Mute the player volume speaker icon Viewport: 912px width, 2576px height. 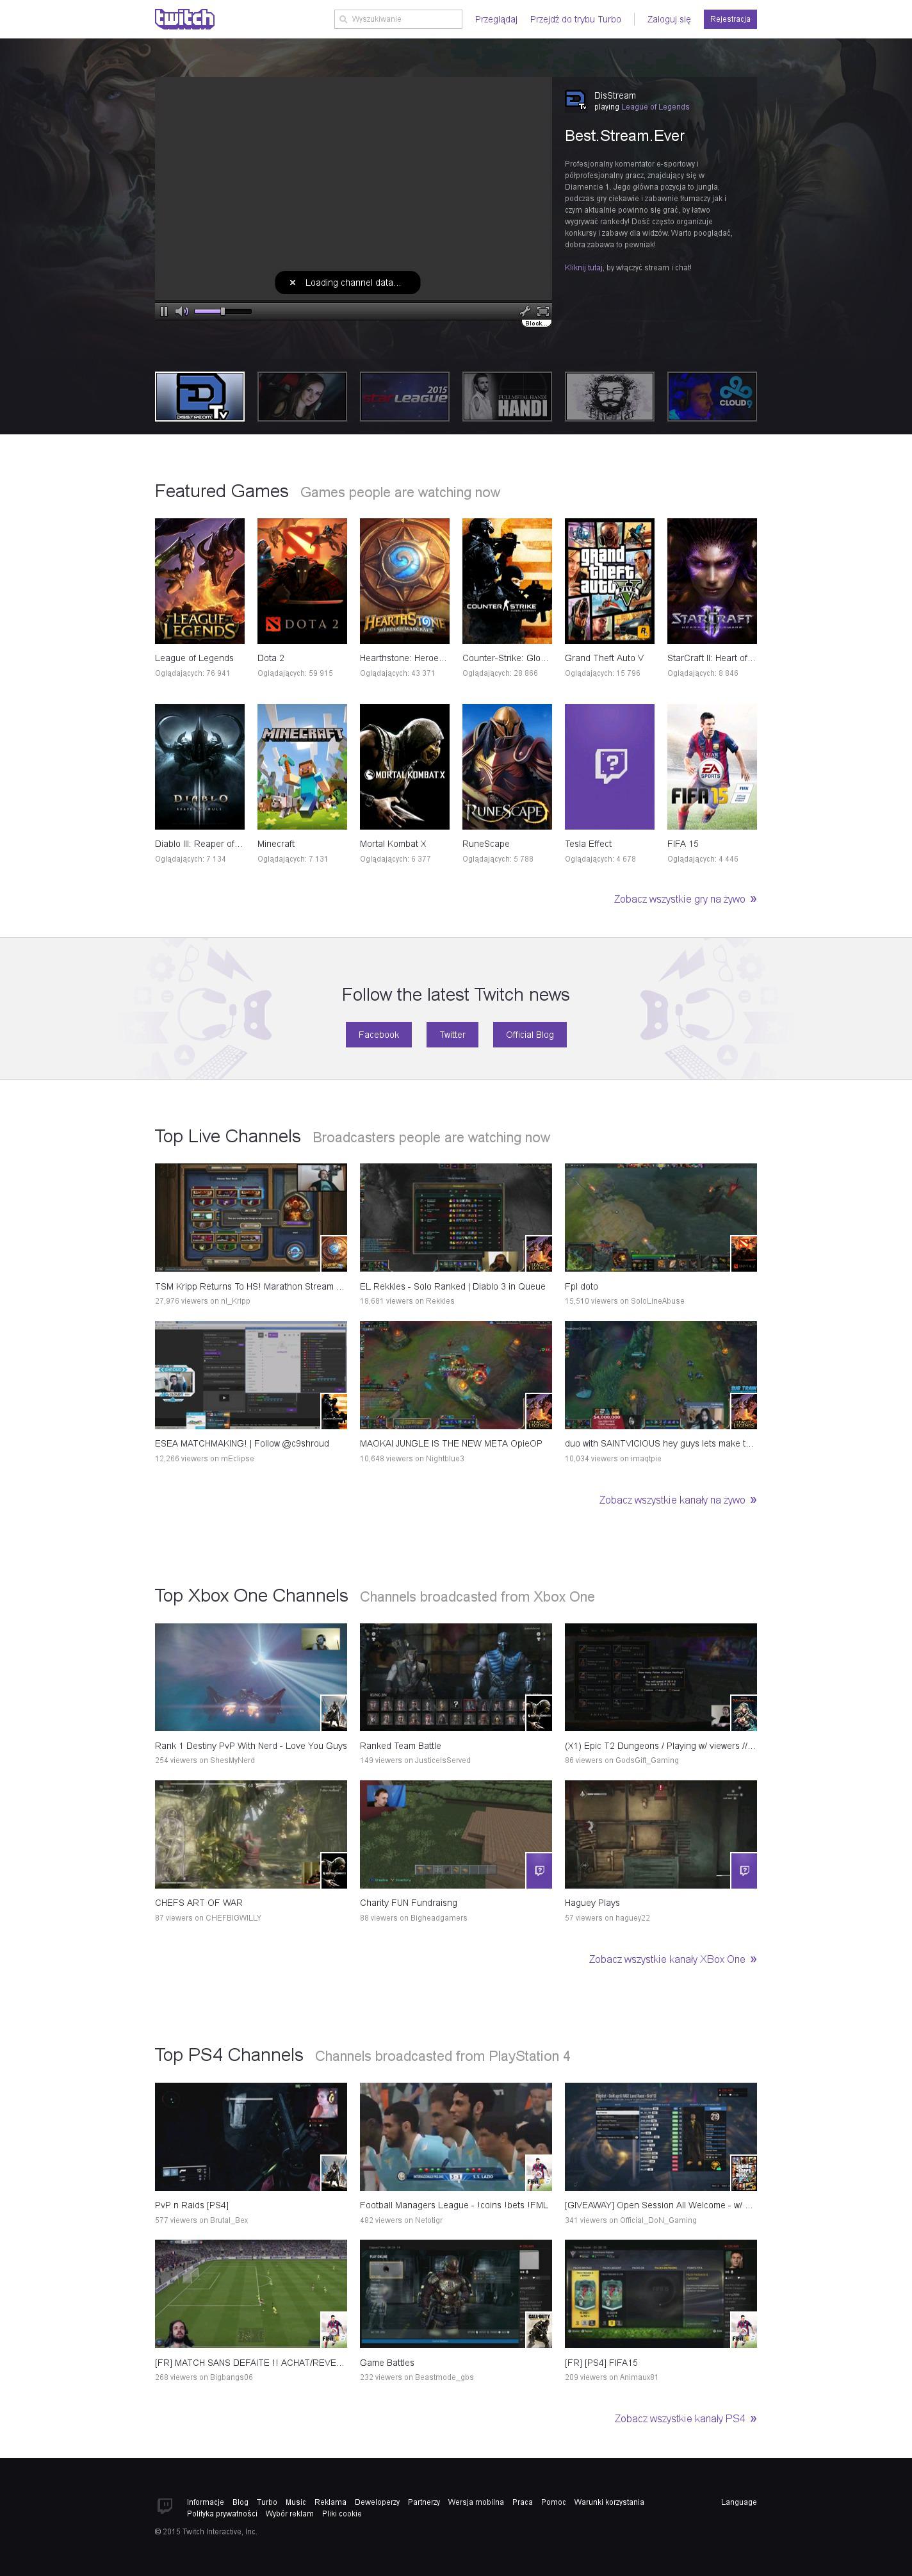(x=181, y=311)
